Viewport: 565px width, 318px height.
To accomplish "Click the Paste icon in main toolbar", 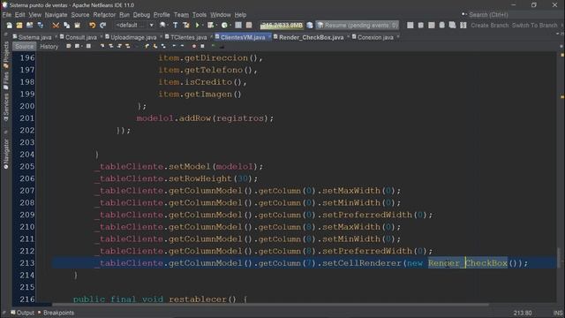I will (x=77, y=26).
